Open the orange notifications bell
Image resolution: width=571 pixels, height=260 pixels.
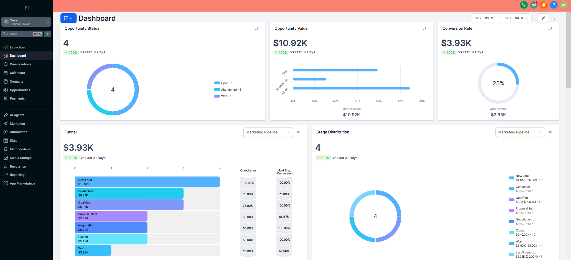tap(544, 5)
